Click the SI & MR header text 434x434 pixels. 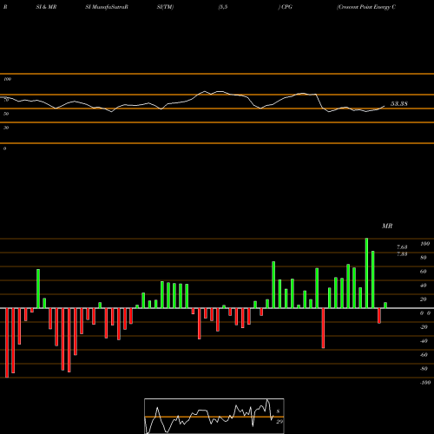46,7
